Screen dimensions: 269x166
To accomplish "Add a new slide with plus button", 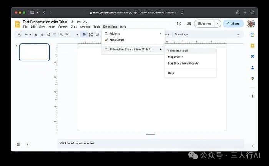I will 26,34.
